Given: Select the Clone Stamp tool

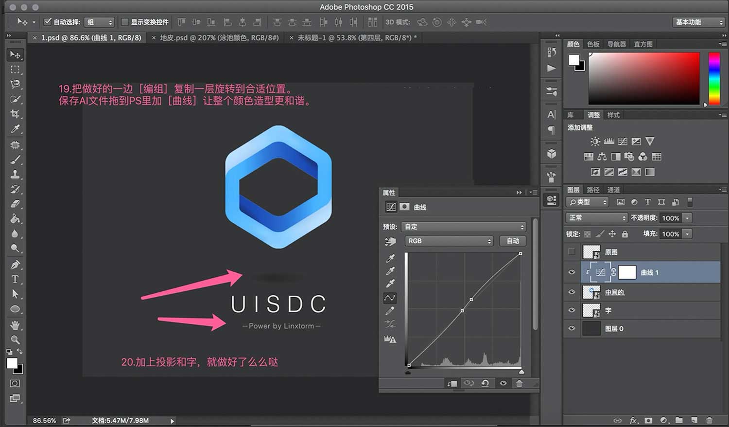Looking at the screenshot, I should pos(15,174).
